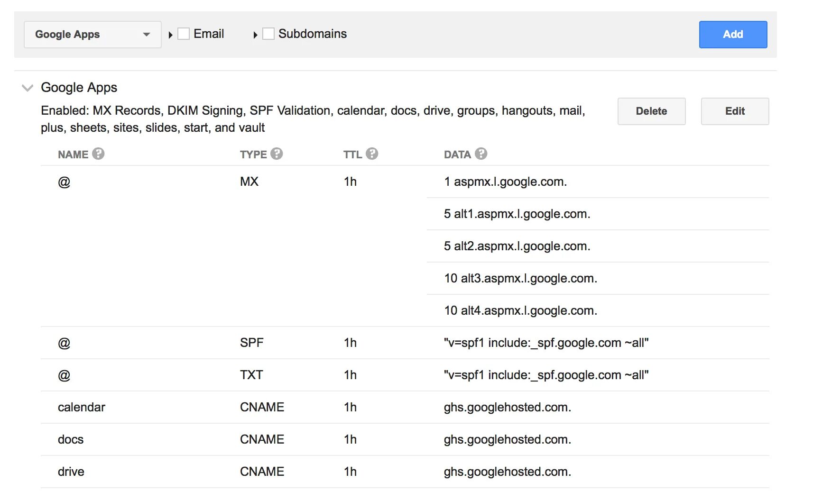
Task: Select the NAME column header
Action: (73, 155)
